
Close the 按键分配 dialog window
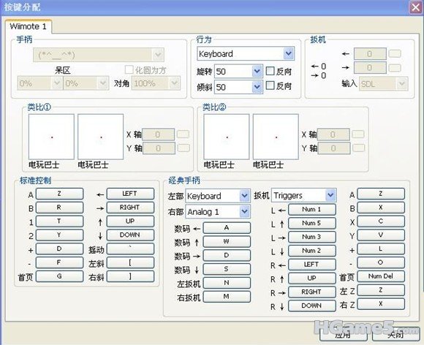(x=416, y=7)
